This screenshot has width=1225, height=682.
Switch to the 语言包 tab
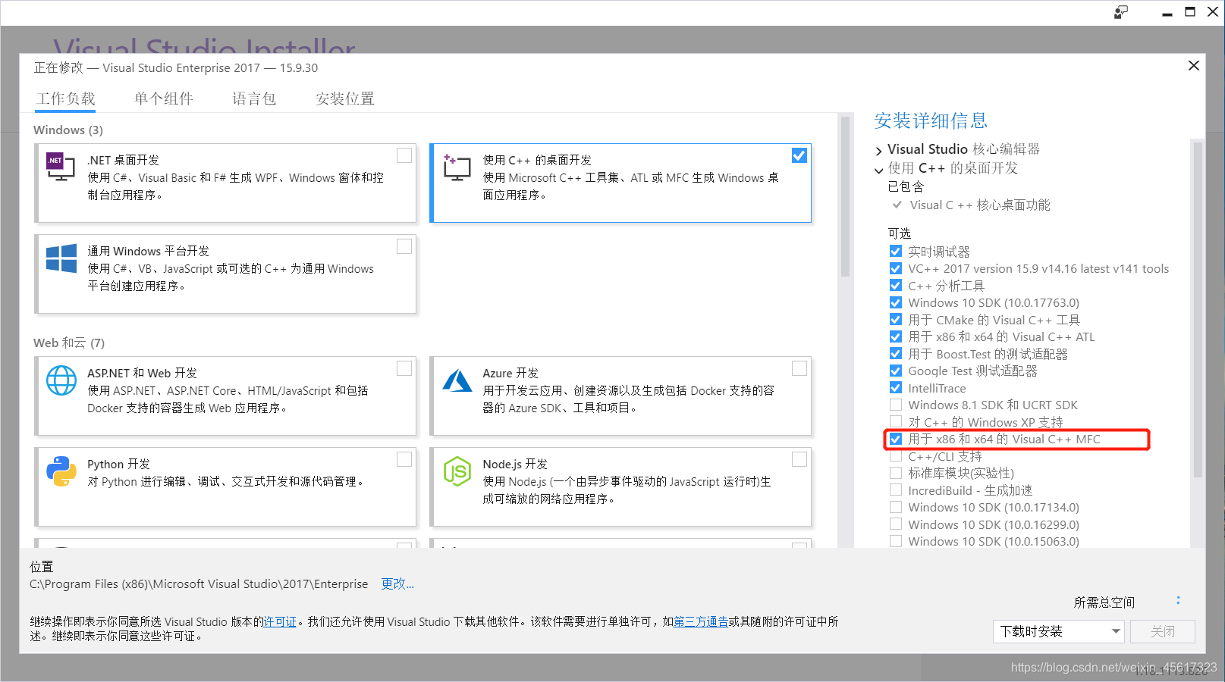254,99
